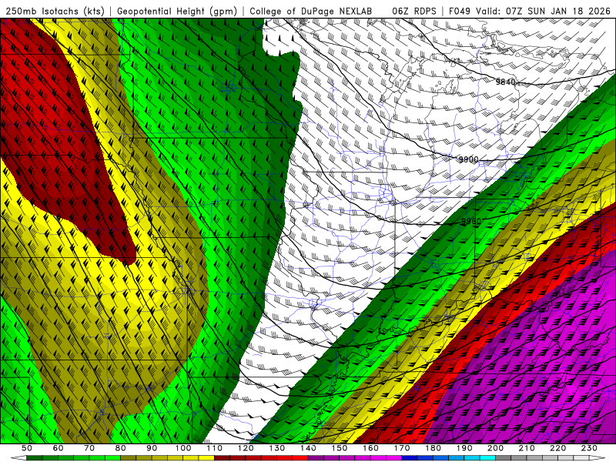Image resolution: width=616 pixels, height=462 pixels.
Task: Click the 220 value on the color scale
Action: (557, 448)
